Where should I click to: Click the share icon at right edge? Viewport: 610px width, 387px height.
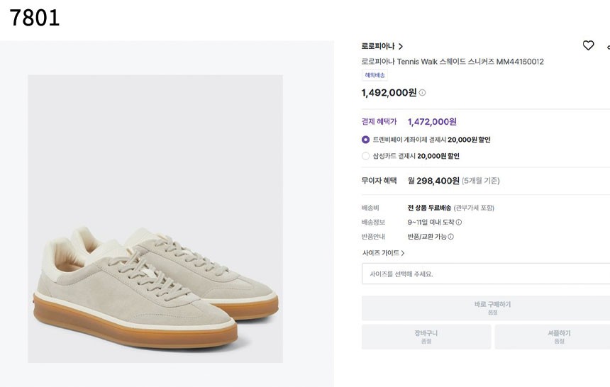click(x=608, y=47)
